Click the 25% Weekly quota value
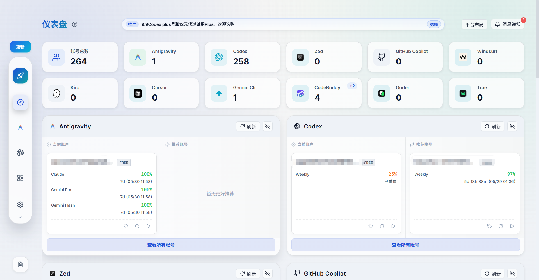This screenshot has height=280, width=539. [392, 174]
